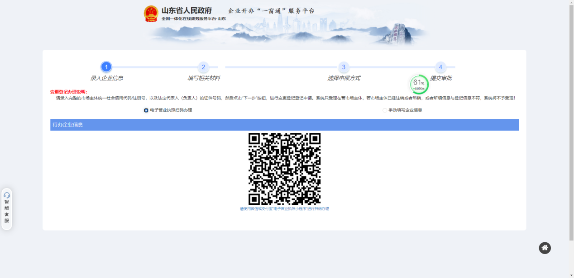Choose 手动填写企业信息 radio option
The height and width of the screenshot is (278, 574).
[x=385, y=110]
